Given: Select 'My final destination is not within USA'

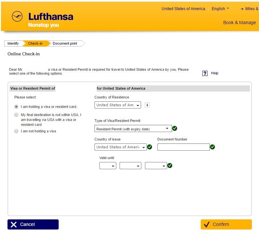Looking at the screenshot, I should coord(16,115).
